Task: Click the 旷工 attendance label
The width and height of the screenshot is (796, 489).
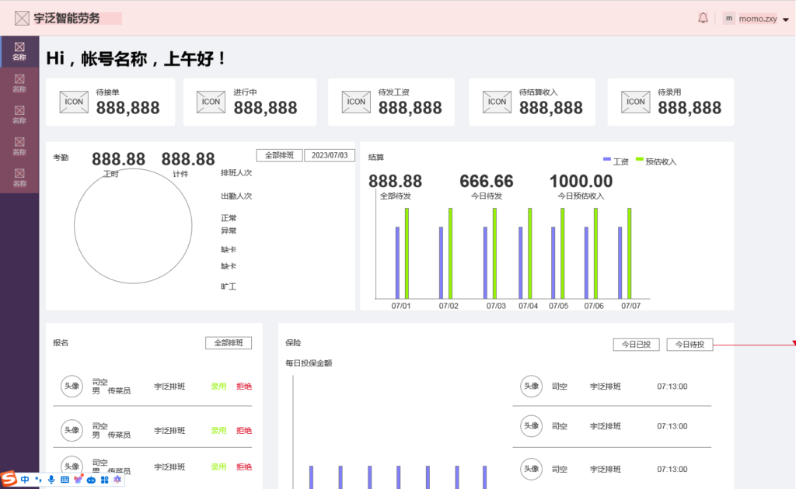Action: [x=229, y=287]
